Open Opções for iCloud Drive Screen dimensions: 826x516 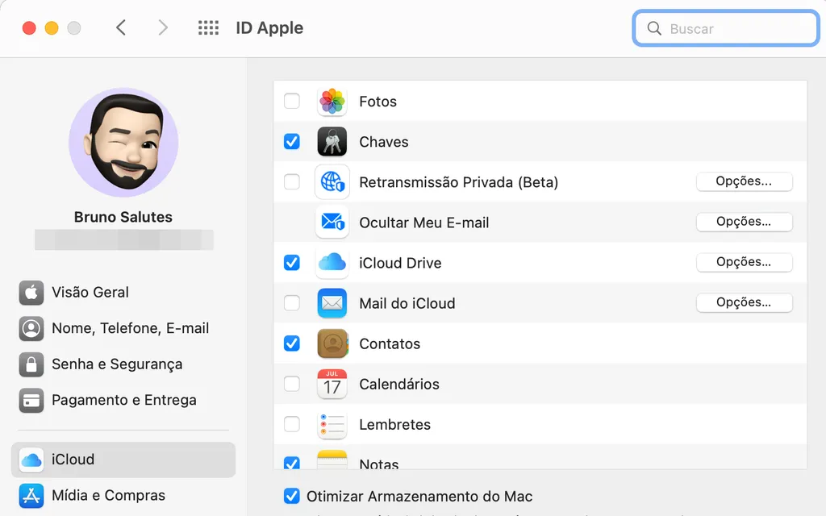[x=744, y=262]
